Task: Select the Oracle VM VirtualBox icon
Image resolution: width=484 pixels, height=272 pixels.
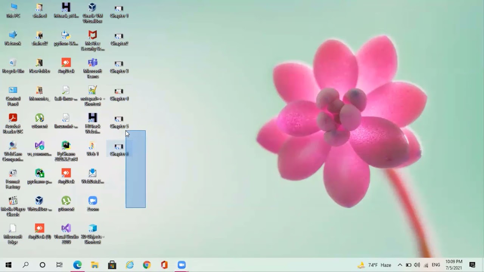Action: point(93,13)
